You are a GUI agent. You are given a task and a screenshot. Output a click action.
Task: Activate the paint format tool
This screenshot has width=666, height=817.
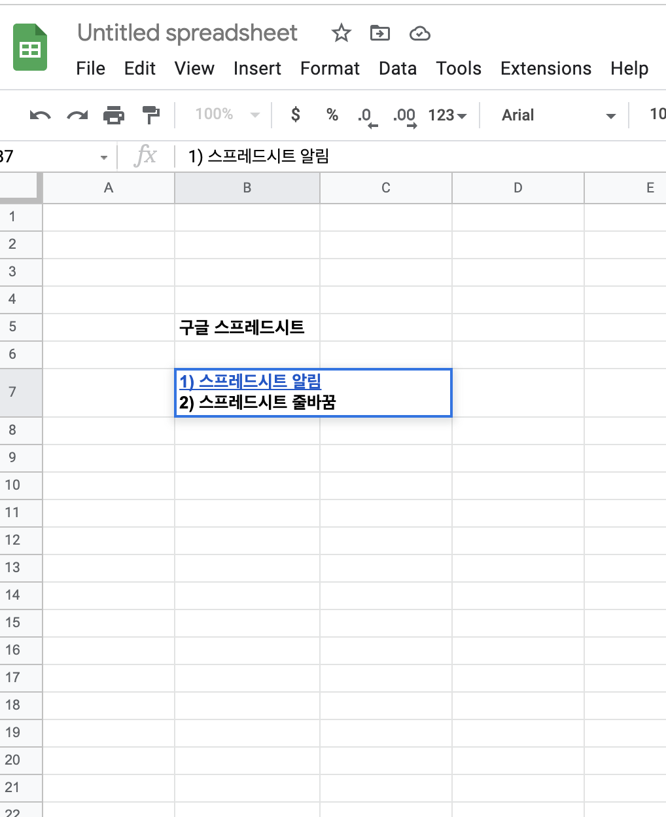(151, 115)
